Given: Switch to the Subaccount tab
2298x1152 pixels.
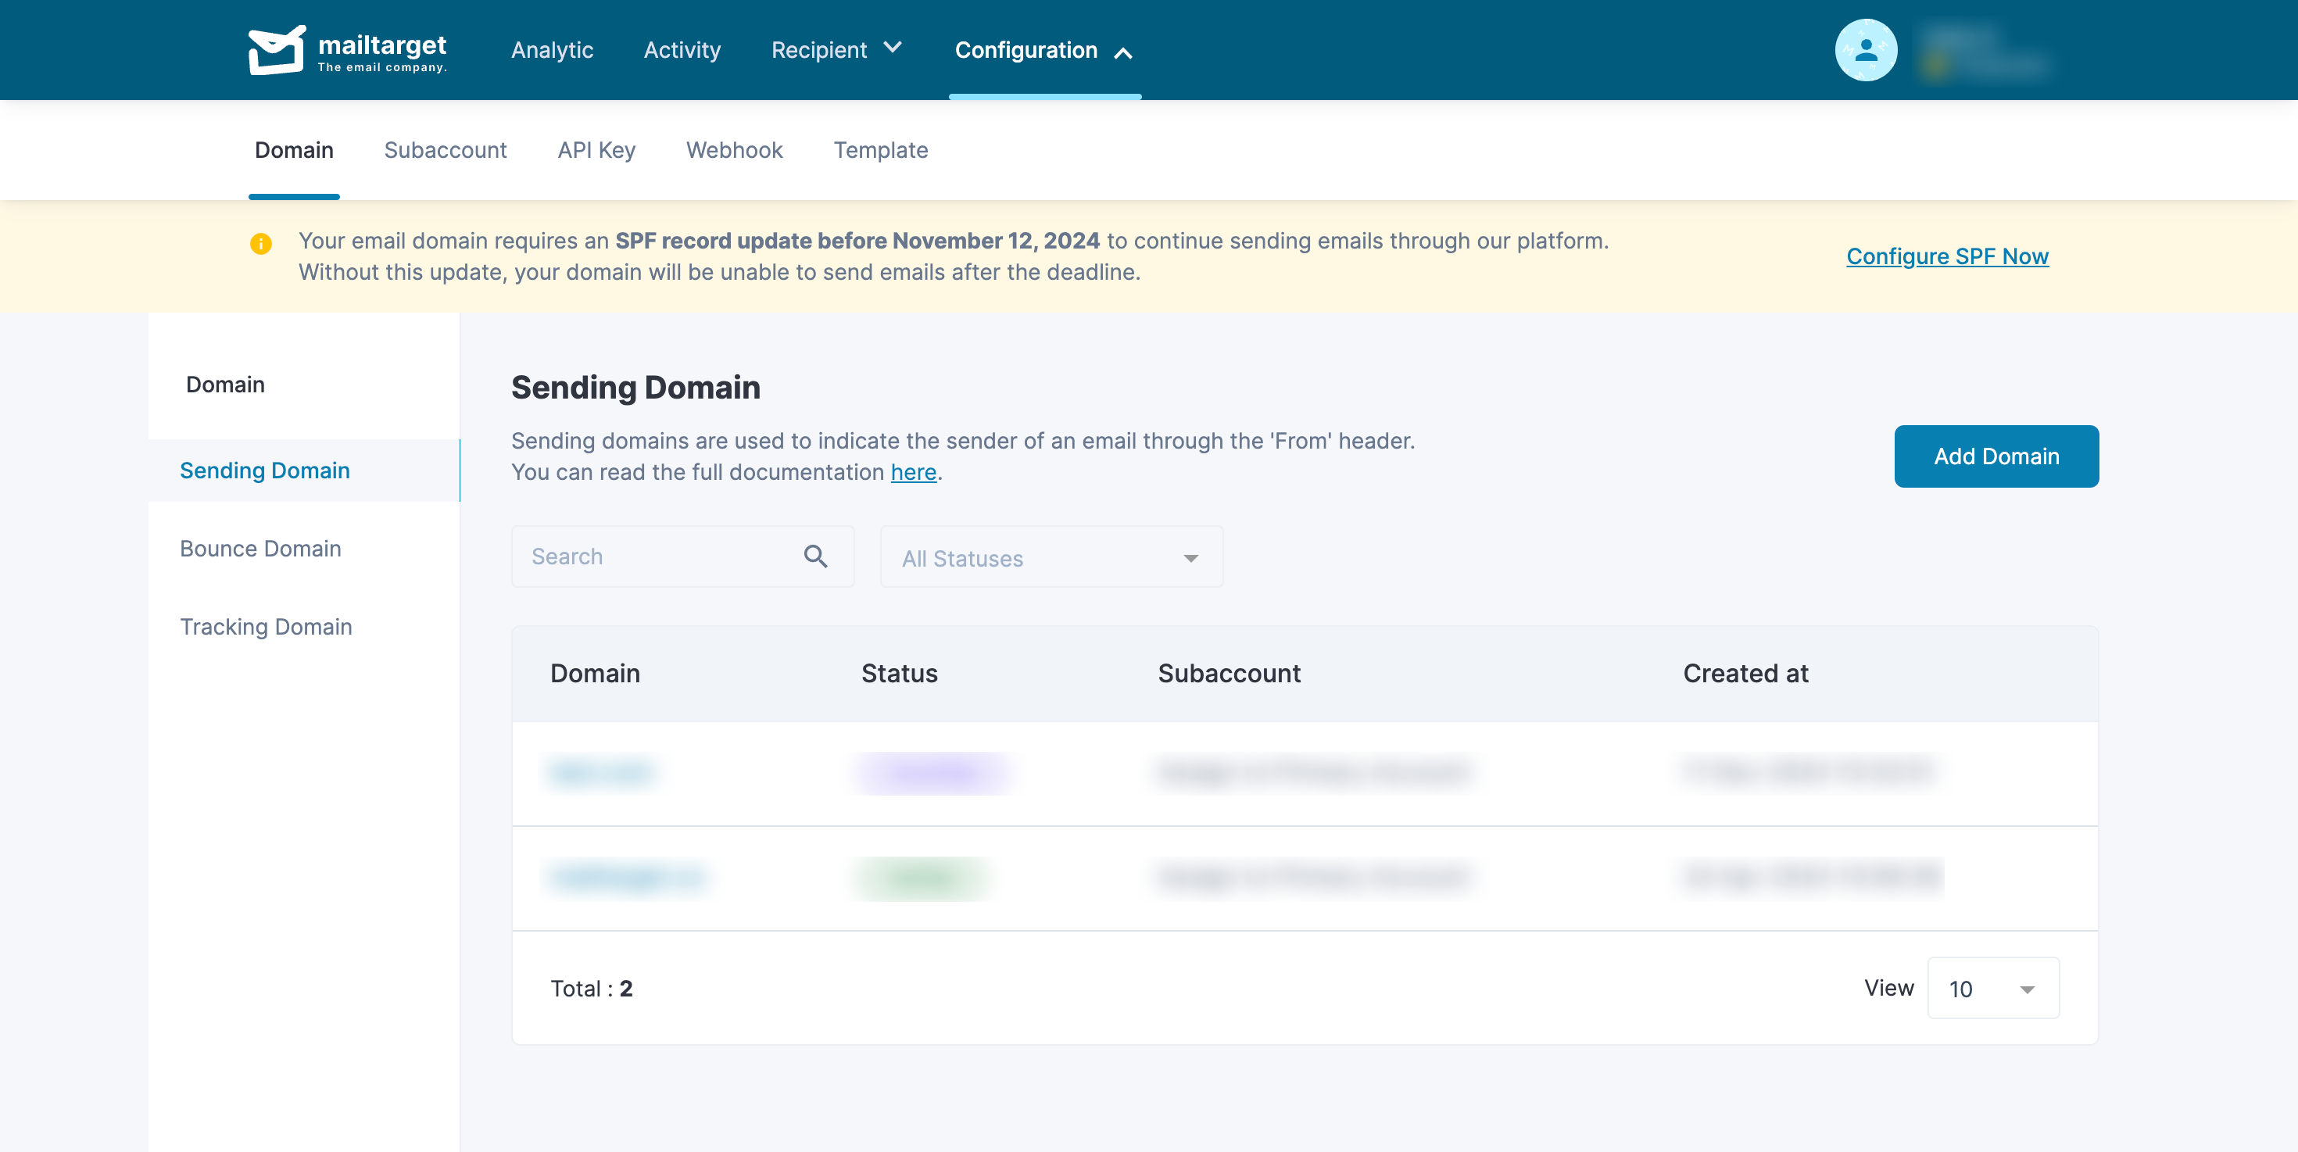Looking at the screenshot, I should tap(446, 150).
